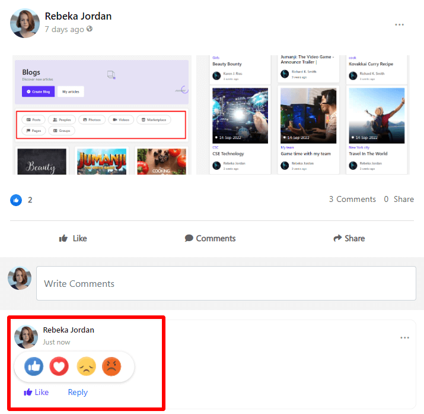Open the shared blog screenshot image
The width and height of the screenshot is (424, 414).
[211, 115]
